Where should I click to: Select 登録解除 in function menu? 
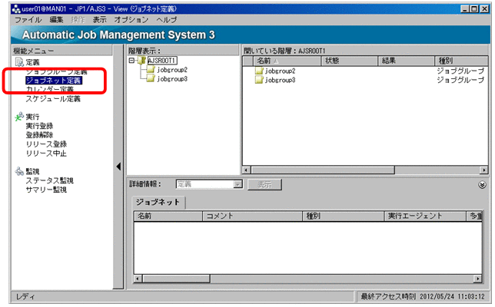point(39,135)
